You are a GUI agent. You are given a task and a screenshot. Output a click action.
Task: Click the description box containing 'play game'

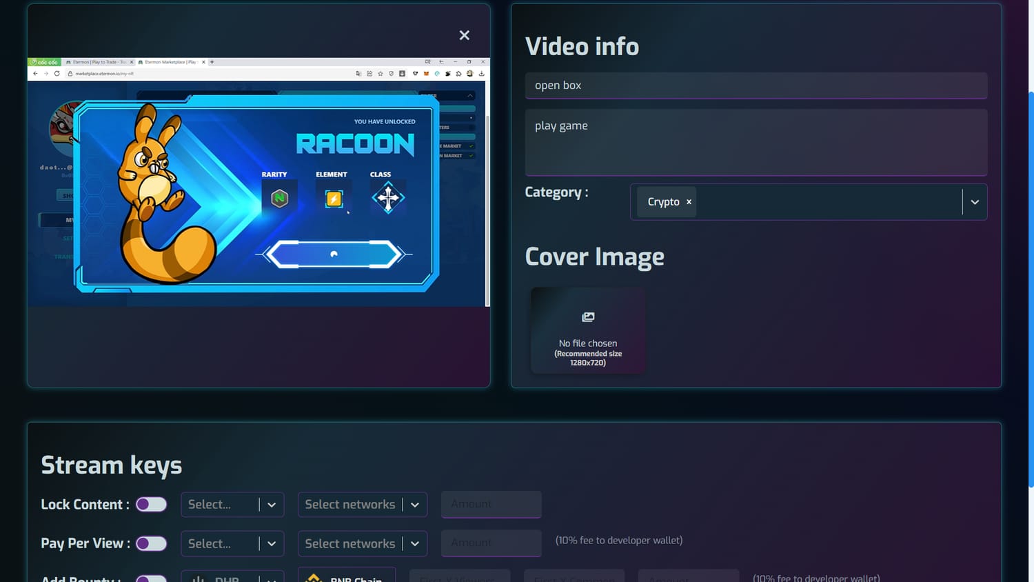[x=756, y=142]
